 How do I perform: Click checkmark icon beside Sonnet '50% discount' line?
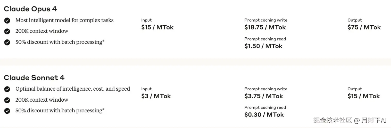point(7,111)
